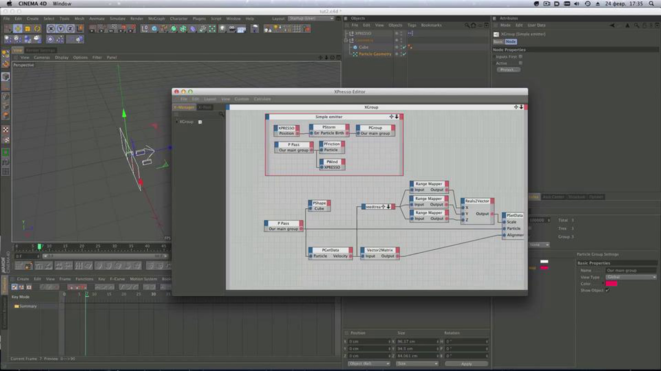Toggle the X-axis lock icon
661x371 pixels.
51,29
